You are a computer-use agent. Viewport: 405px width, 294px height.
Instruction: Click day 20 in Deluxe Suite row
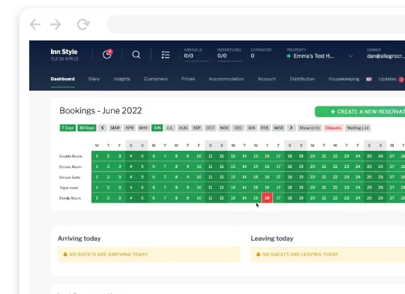point(313,177)
